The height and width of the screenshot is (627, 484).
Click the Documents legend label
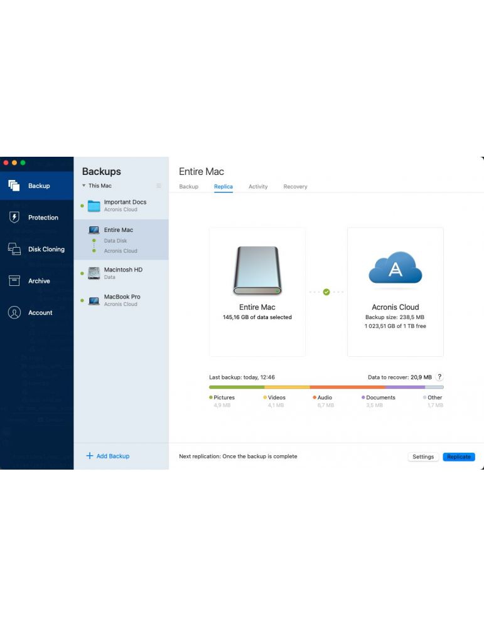coord(380,398)
